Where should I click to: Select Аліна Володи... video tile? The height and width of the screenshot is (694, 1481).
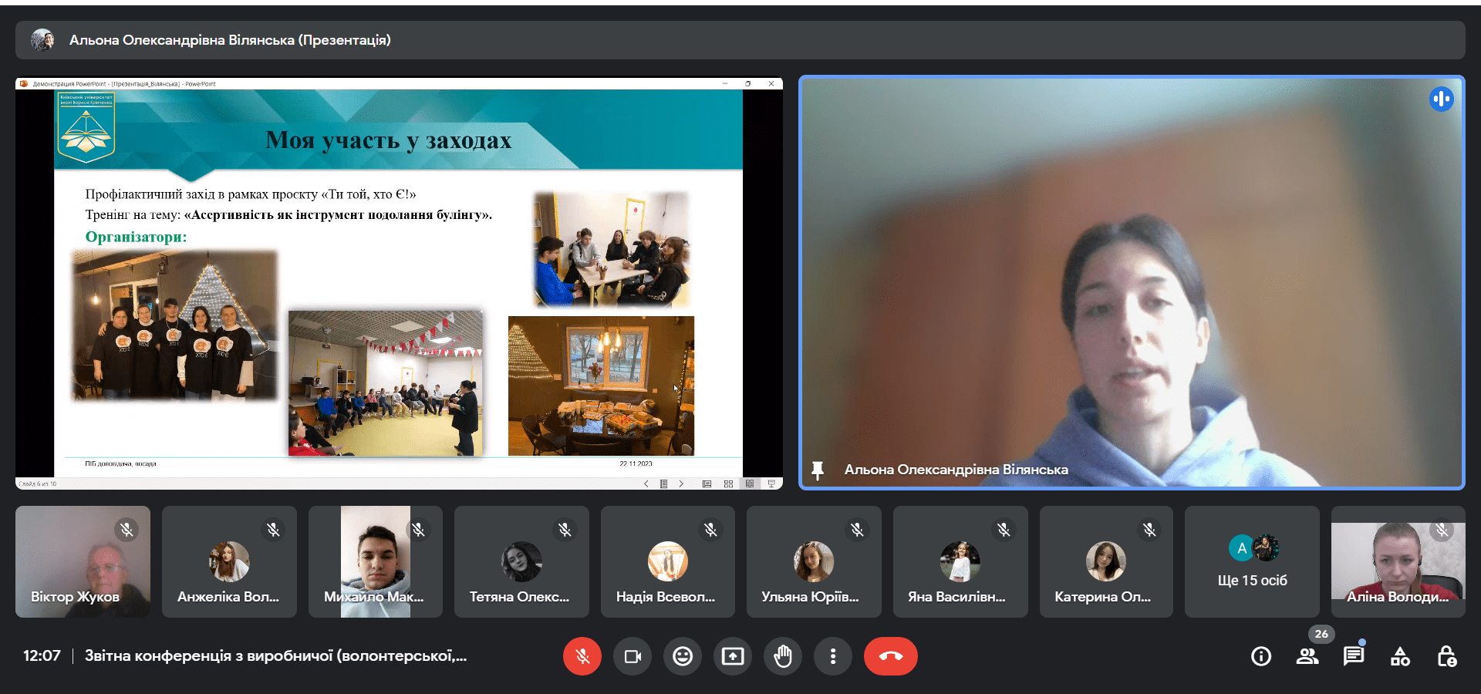coord(1398,562)
